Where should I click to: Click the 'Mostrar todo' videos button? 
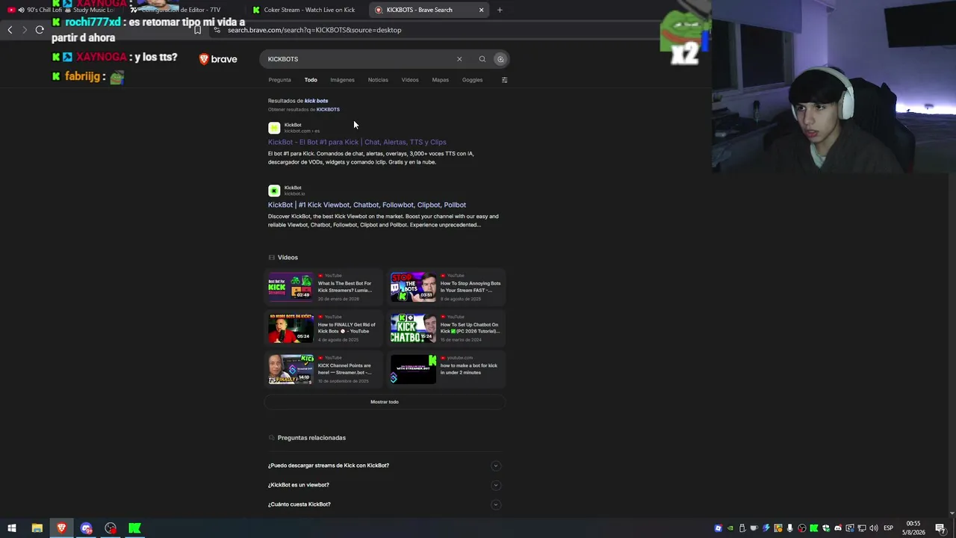(x=385, y=402)
